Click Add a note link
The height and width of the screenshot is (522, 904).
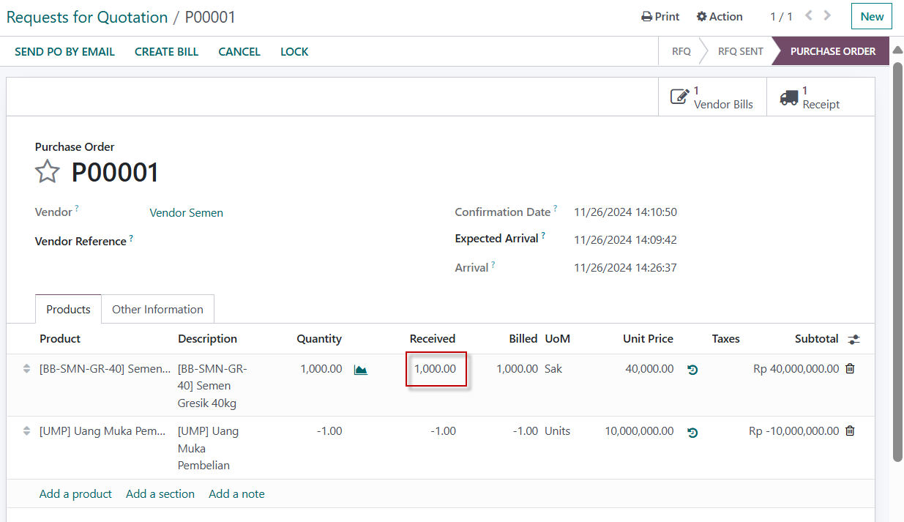click(x=236, y=493)
